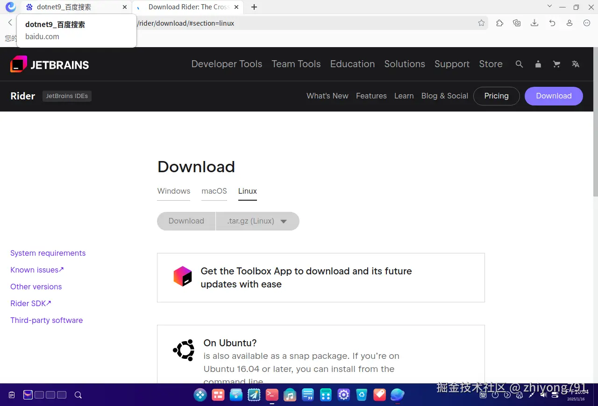Open the Education menu

pyautogui.click(x=353, y=64)
